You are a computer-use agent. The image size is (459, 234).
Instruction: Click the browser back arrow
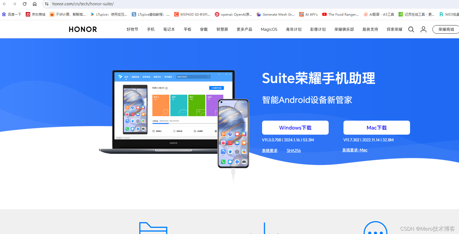pyautogui.click(x=4, y=4)
